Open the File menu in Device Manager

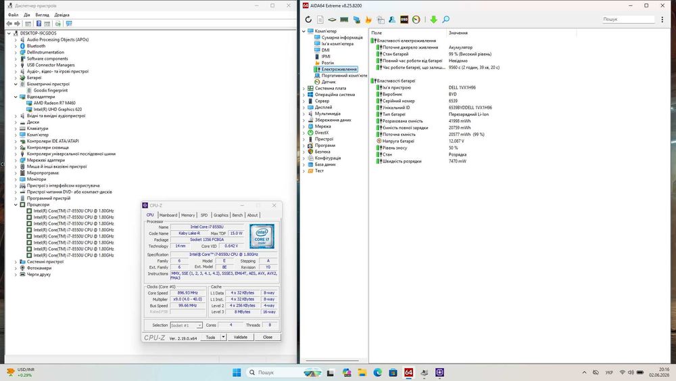pos(13,15)
